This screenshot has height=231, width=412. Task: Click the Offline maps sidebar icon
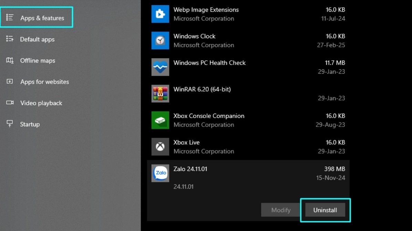pos(10,60)
